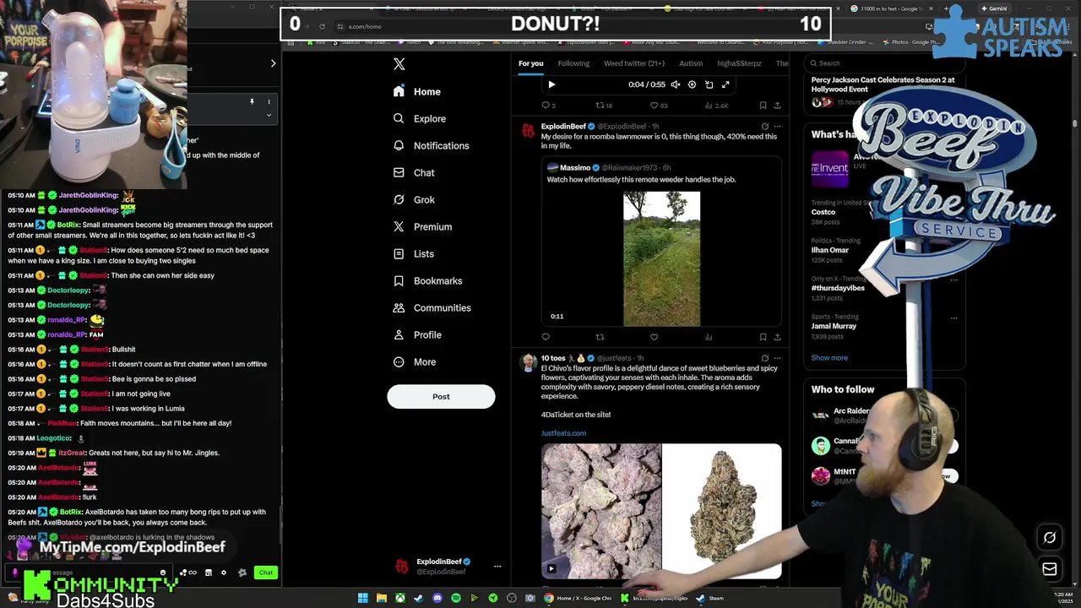Open Profile from the sidebar
This screenshot has height=608, width=1081.
tap(417, 334)
